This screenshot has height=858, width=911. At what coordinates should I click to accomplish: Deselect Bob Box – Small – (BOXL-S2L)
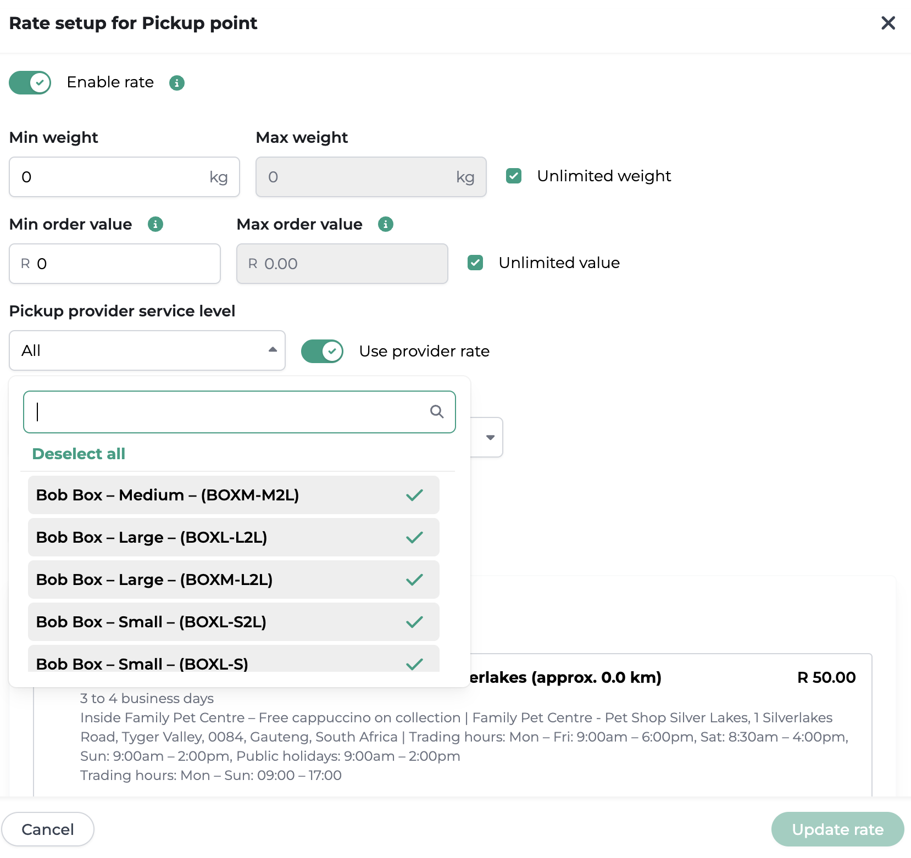234,622
